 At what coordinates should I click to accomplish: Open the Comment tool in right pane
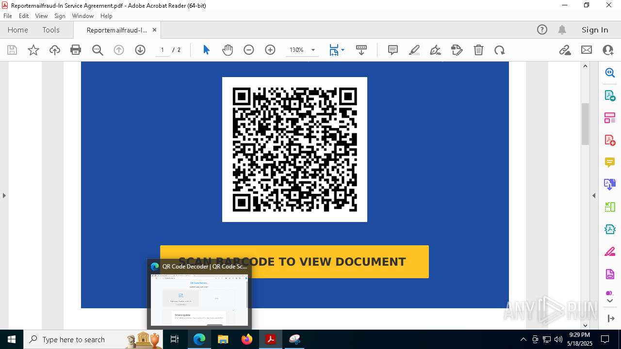(610, 162)
